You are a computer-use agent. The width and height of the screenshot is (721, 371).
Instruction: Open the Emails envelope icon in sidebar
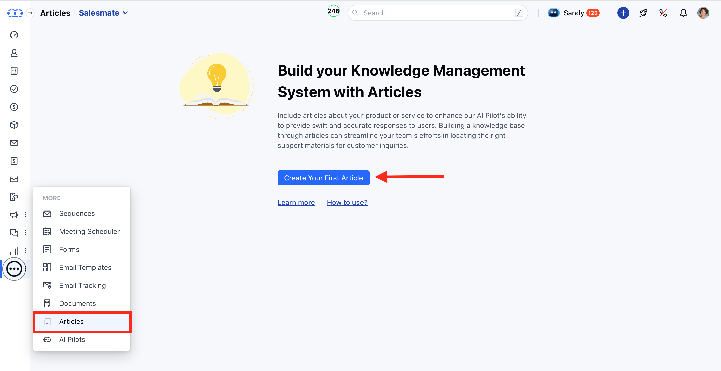[14, 143]
